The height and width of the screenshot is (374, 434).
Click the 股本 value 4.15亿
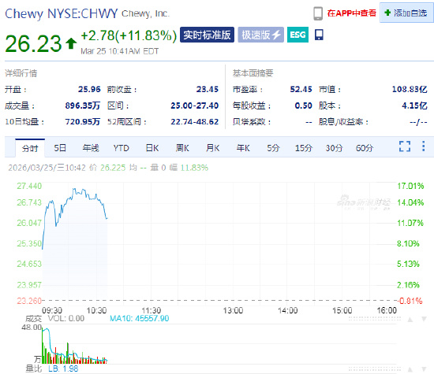click(414, 106)
